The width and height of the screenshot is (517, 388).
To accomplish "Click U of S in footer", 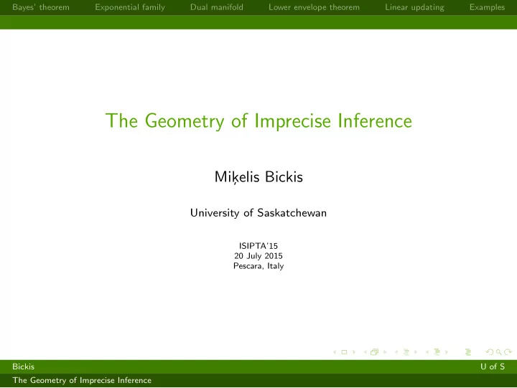I will (493, 366).
